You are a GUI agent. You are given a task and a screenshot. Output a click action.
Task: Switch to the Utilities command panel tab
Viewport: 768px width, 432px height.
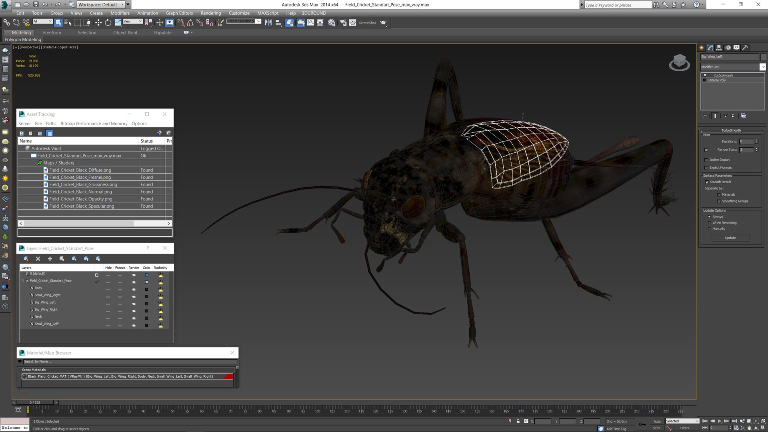(x=745, y=48)
